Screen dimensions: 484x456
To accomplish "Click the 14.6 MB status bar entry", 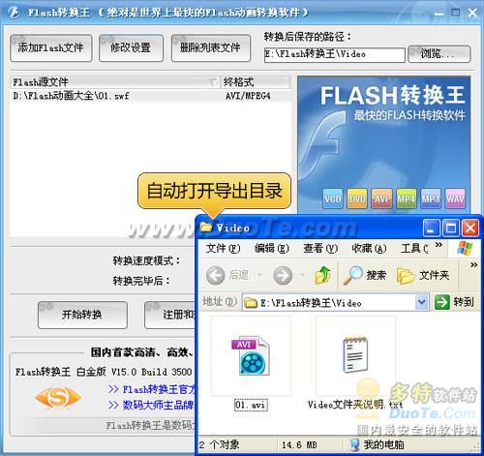I will pyautogui.click(x=299, y=445).
